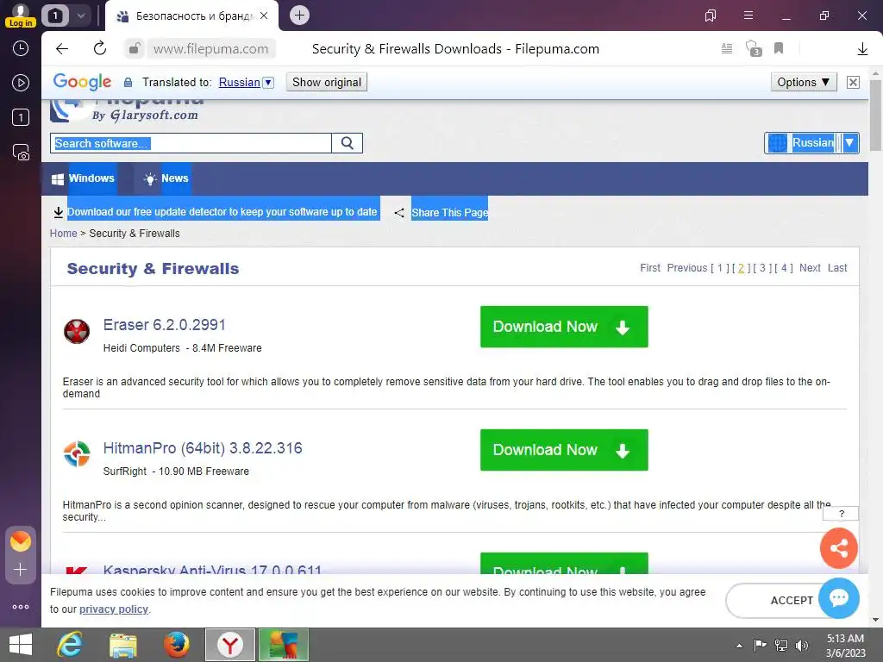Jump to Last page link

pos(837,268)
